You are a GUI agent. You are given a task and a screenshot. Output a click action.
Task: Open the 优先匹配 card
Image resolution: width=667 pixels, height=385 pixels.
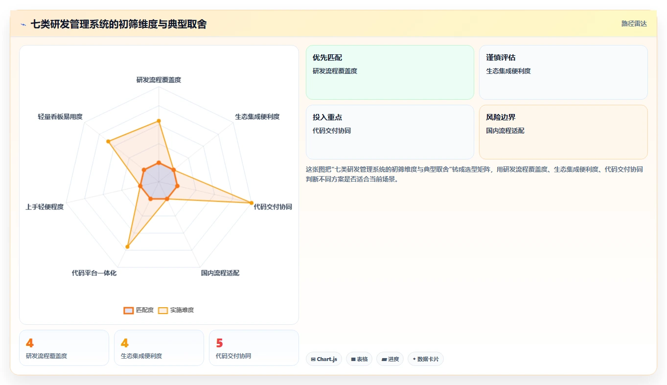[x=390, y=72]
